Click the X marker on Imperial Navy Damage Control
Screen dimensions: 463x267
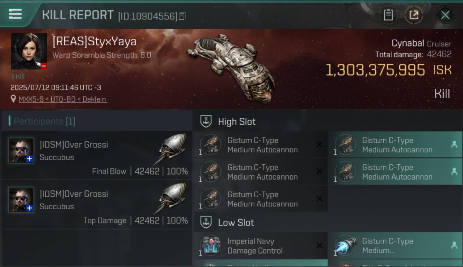click(x=319, y=245)
